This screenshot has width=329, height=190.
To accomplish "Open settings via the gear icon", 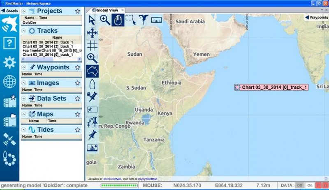I will [x=9, y=62].
